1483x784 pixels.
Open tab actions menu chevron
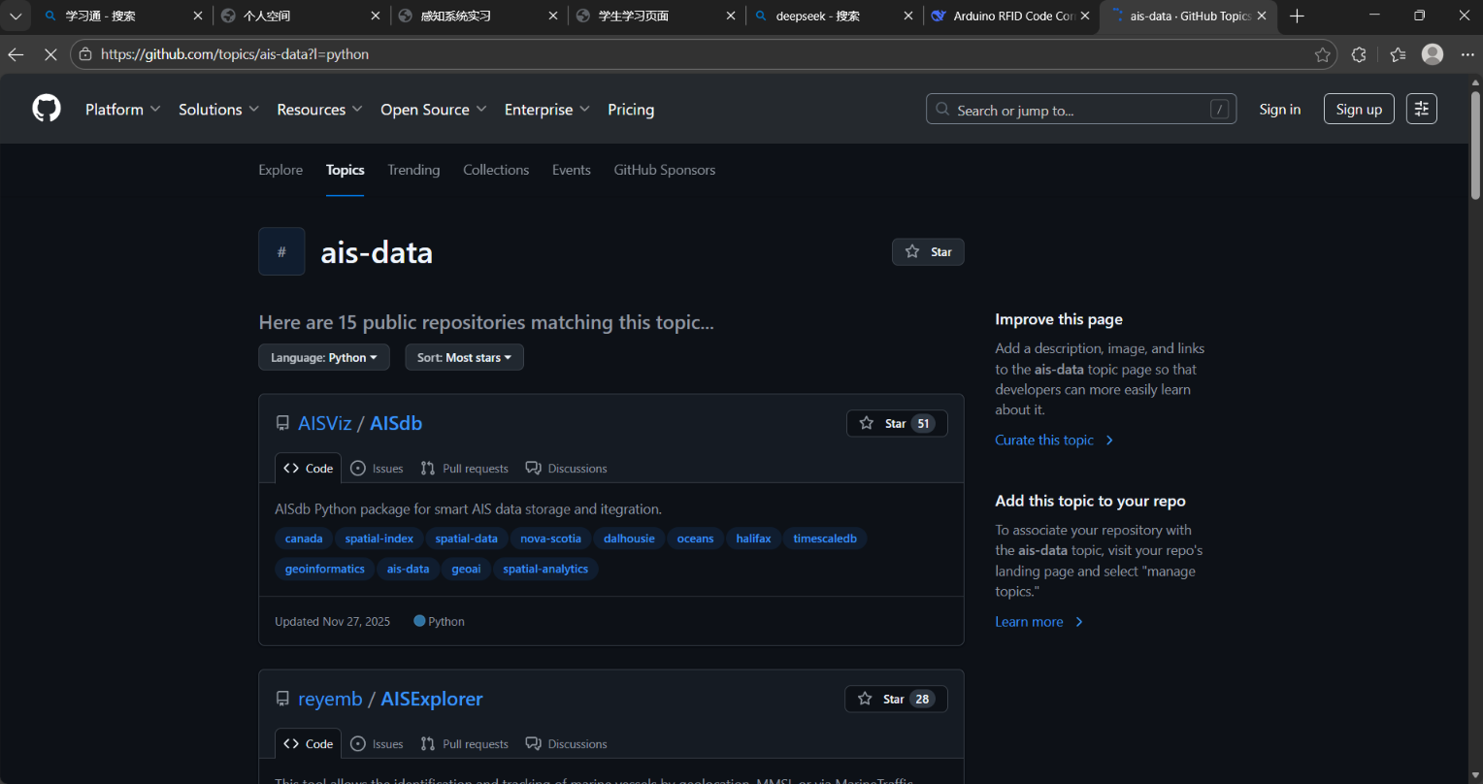(16, 16)
